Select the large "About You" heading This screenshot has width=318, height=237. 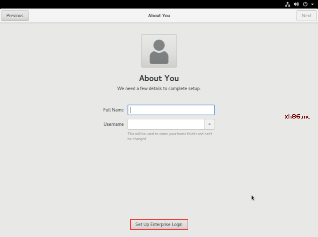click(159, 78)
